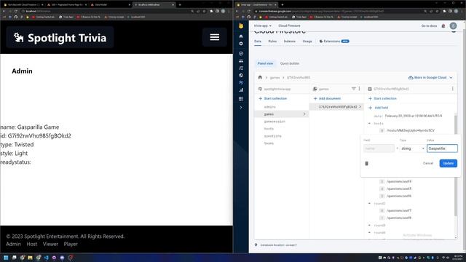Image resolution: width=466 pixels, height=262 pixels.
Task: Switch to the Indexes tab
Action: pos(290,41)
